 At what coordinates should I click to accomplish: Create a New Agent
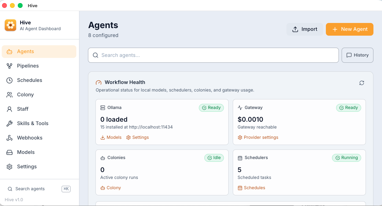coord(349,29)
